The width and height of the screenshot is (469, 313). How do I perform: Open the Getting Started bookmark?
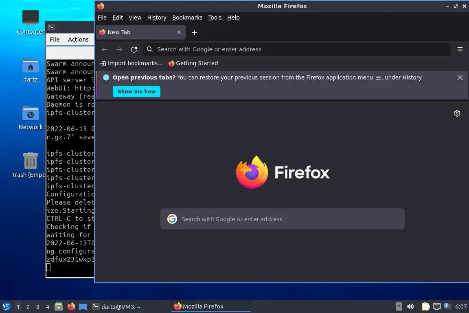(x=193, y=63)
